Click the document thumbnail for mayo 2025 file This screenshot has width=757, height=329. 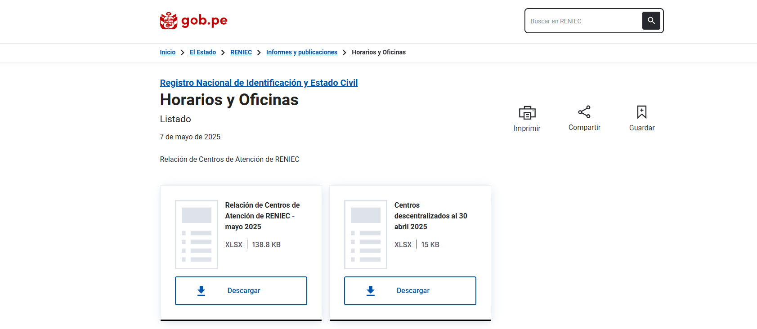coord(197,235)
